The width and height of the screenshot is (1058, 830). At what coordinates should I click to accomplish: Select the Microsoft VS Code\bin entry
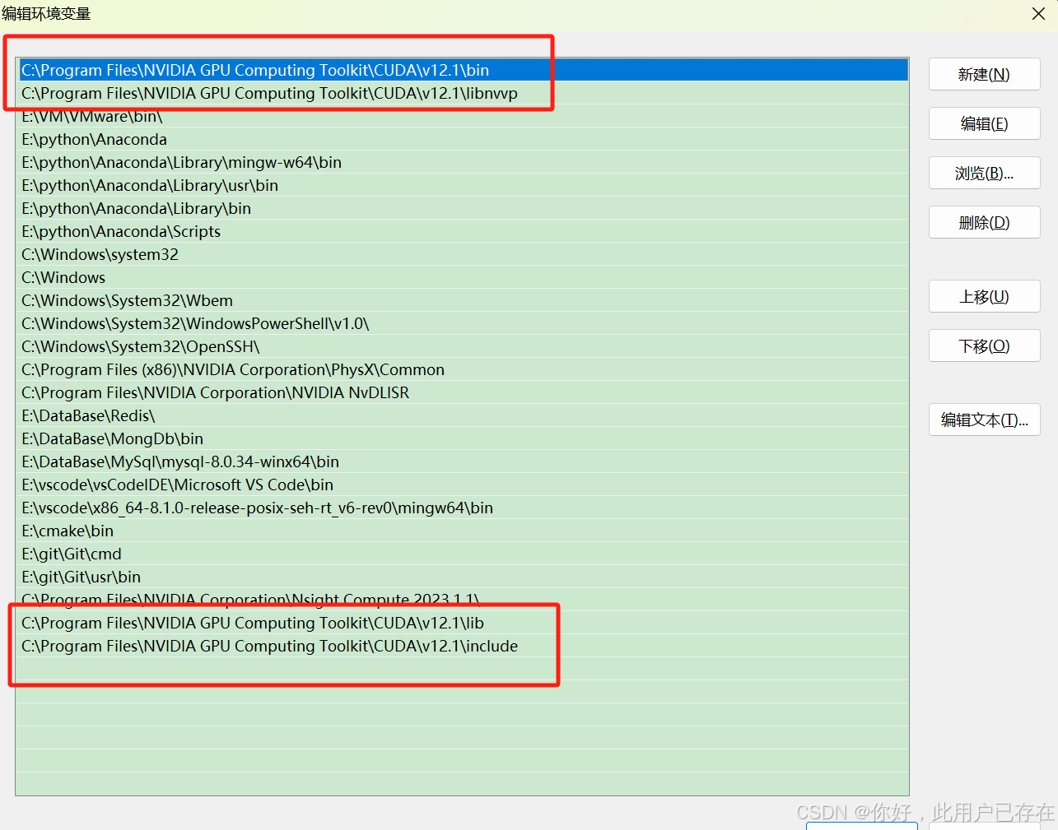click(x=462, y=485)
